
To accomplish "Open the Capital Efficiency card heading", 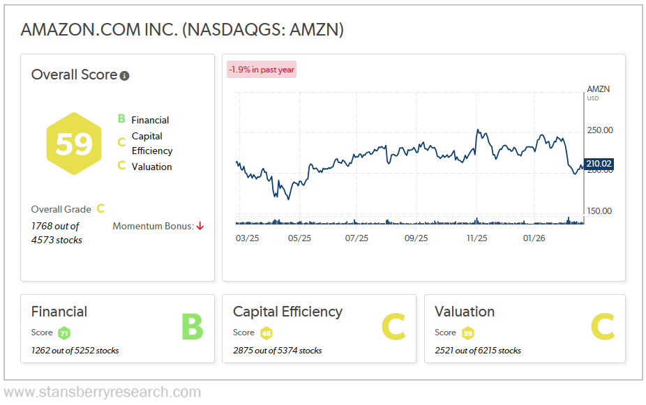I will (x=287, y=312).
